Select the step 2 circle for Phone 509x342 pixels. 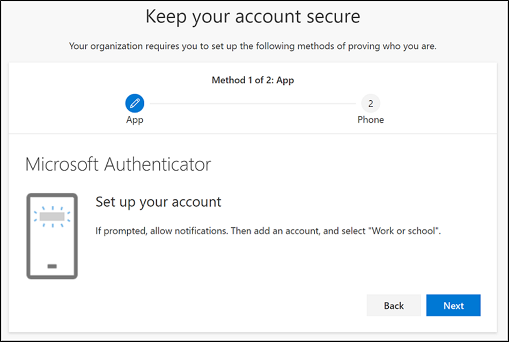pos(371,102)
